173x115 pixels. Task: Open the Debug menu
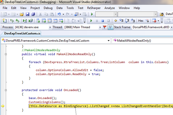tap(48, 8)
